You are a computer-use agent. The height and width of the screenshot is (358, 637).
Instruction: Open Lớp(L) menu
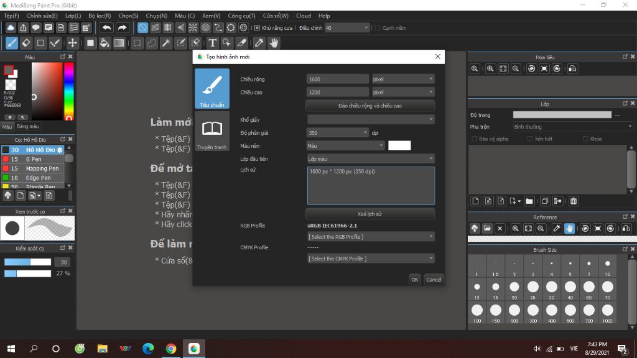[x=73, y=16]
